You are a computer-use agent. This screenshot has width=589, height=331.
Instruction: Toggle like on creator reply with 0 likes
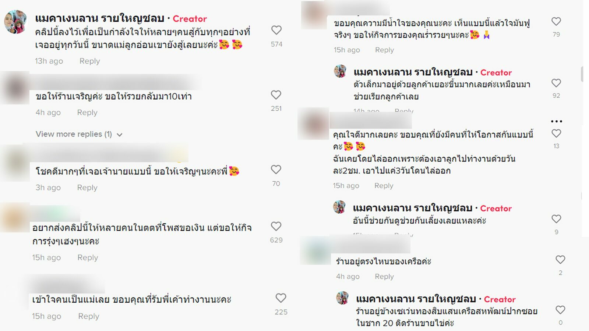click(x=560, y=310)
